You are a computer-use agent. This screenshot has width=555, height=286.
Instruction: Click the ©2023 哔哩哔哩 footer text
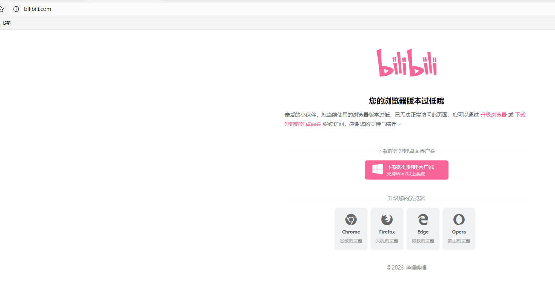coord(406,268)
